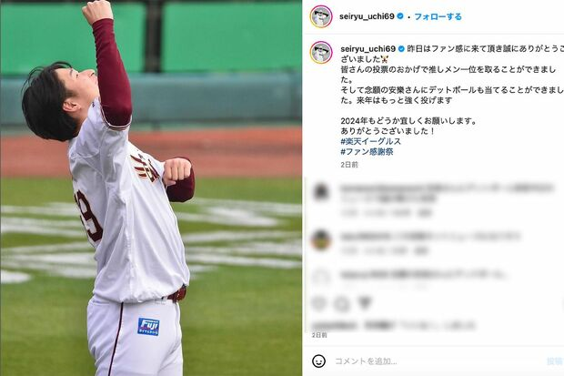Click the verified badge beside header username
The height and width of the screenshot is (376, 564).
(x=400, y=16)
